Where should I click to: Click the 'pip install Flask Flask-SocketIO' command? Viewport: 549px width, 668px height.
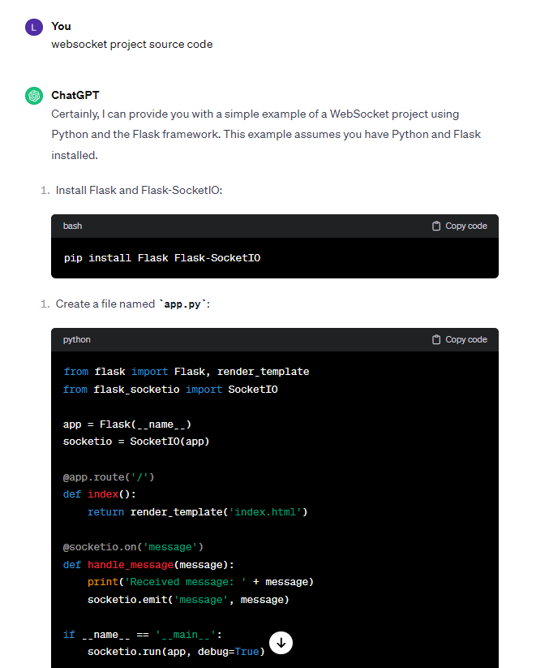click(x=162, y=258)
